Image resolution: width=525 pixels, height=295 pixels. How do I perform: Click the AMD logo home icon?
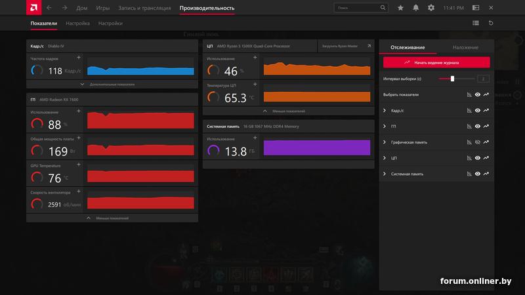[x=34, y=7]
